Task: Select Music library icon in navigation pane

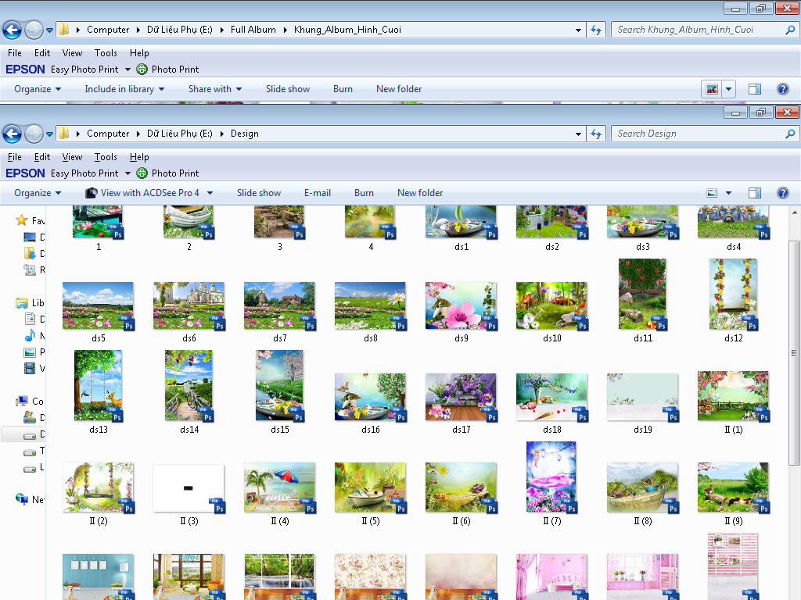Action: pyautogui.click(x=30, y=335)
